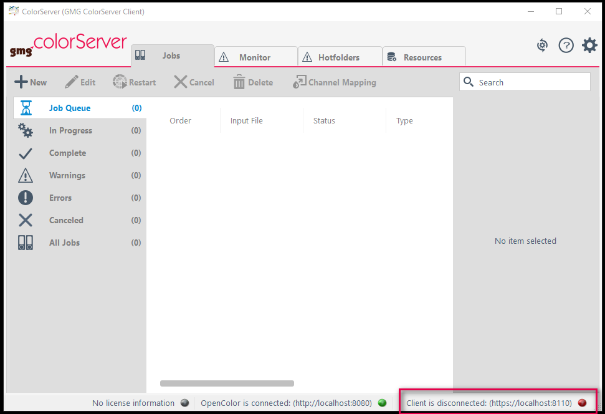605x414 pixels.
Task: Click the refresh gear icon near help
Action: tap(543, 46)
